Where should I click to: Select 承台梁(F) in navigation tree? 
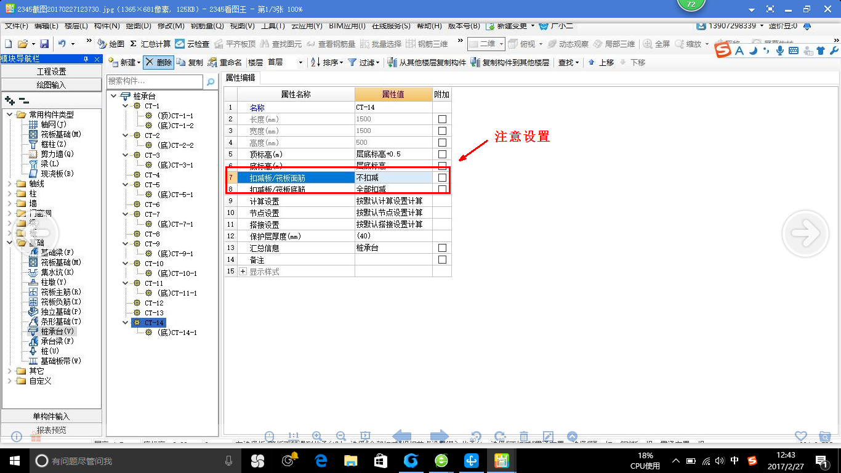[57, 341]
